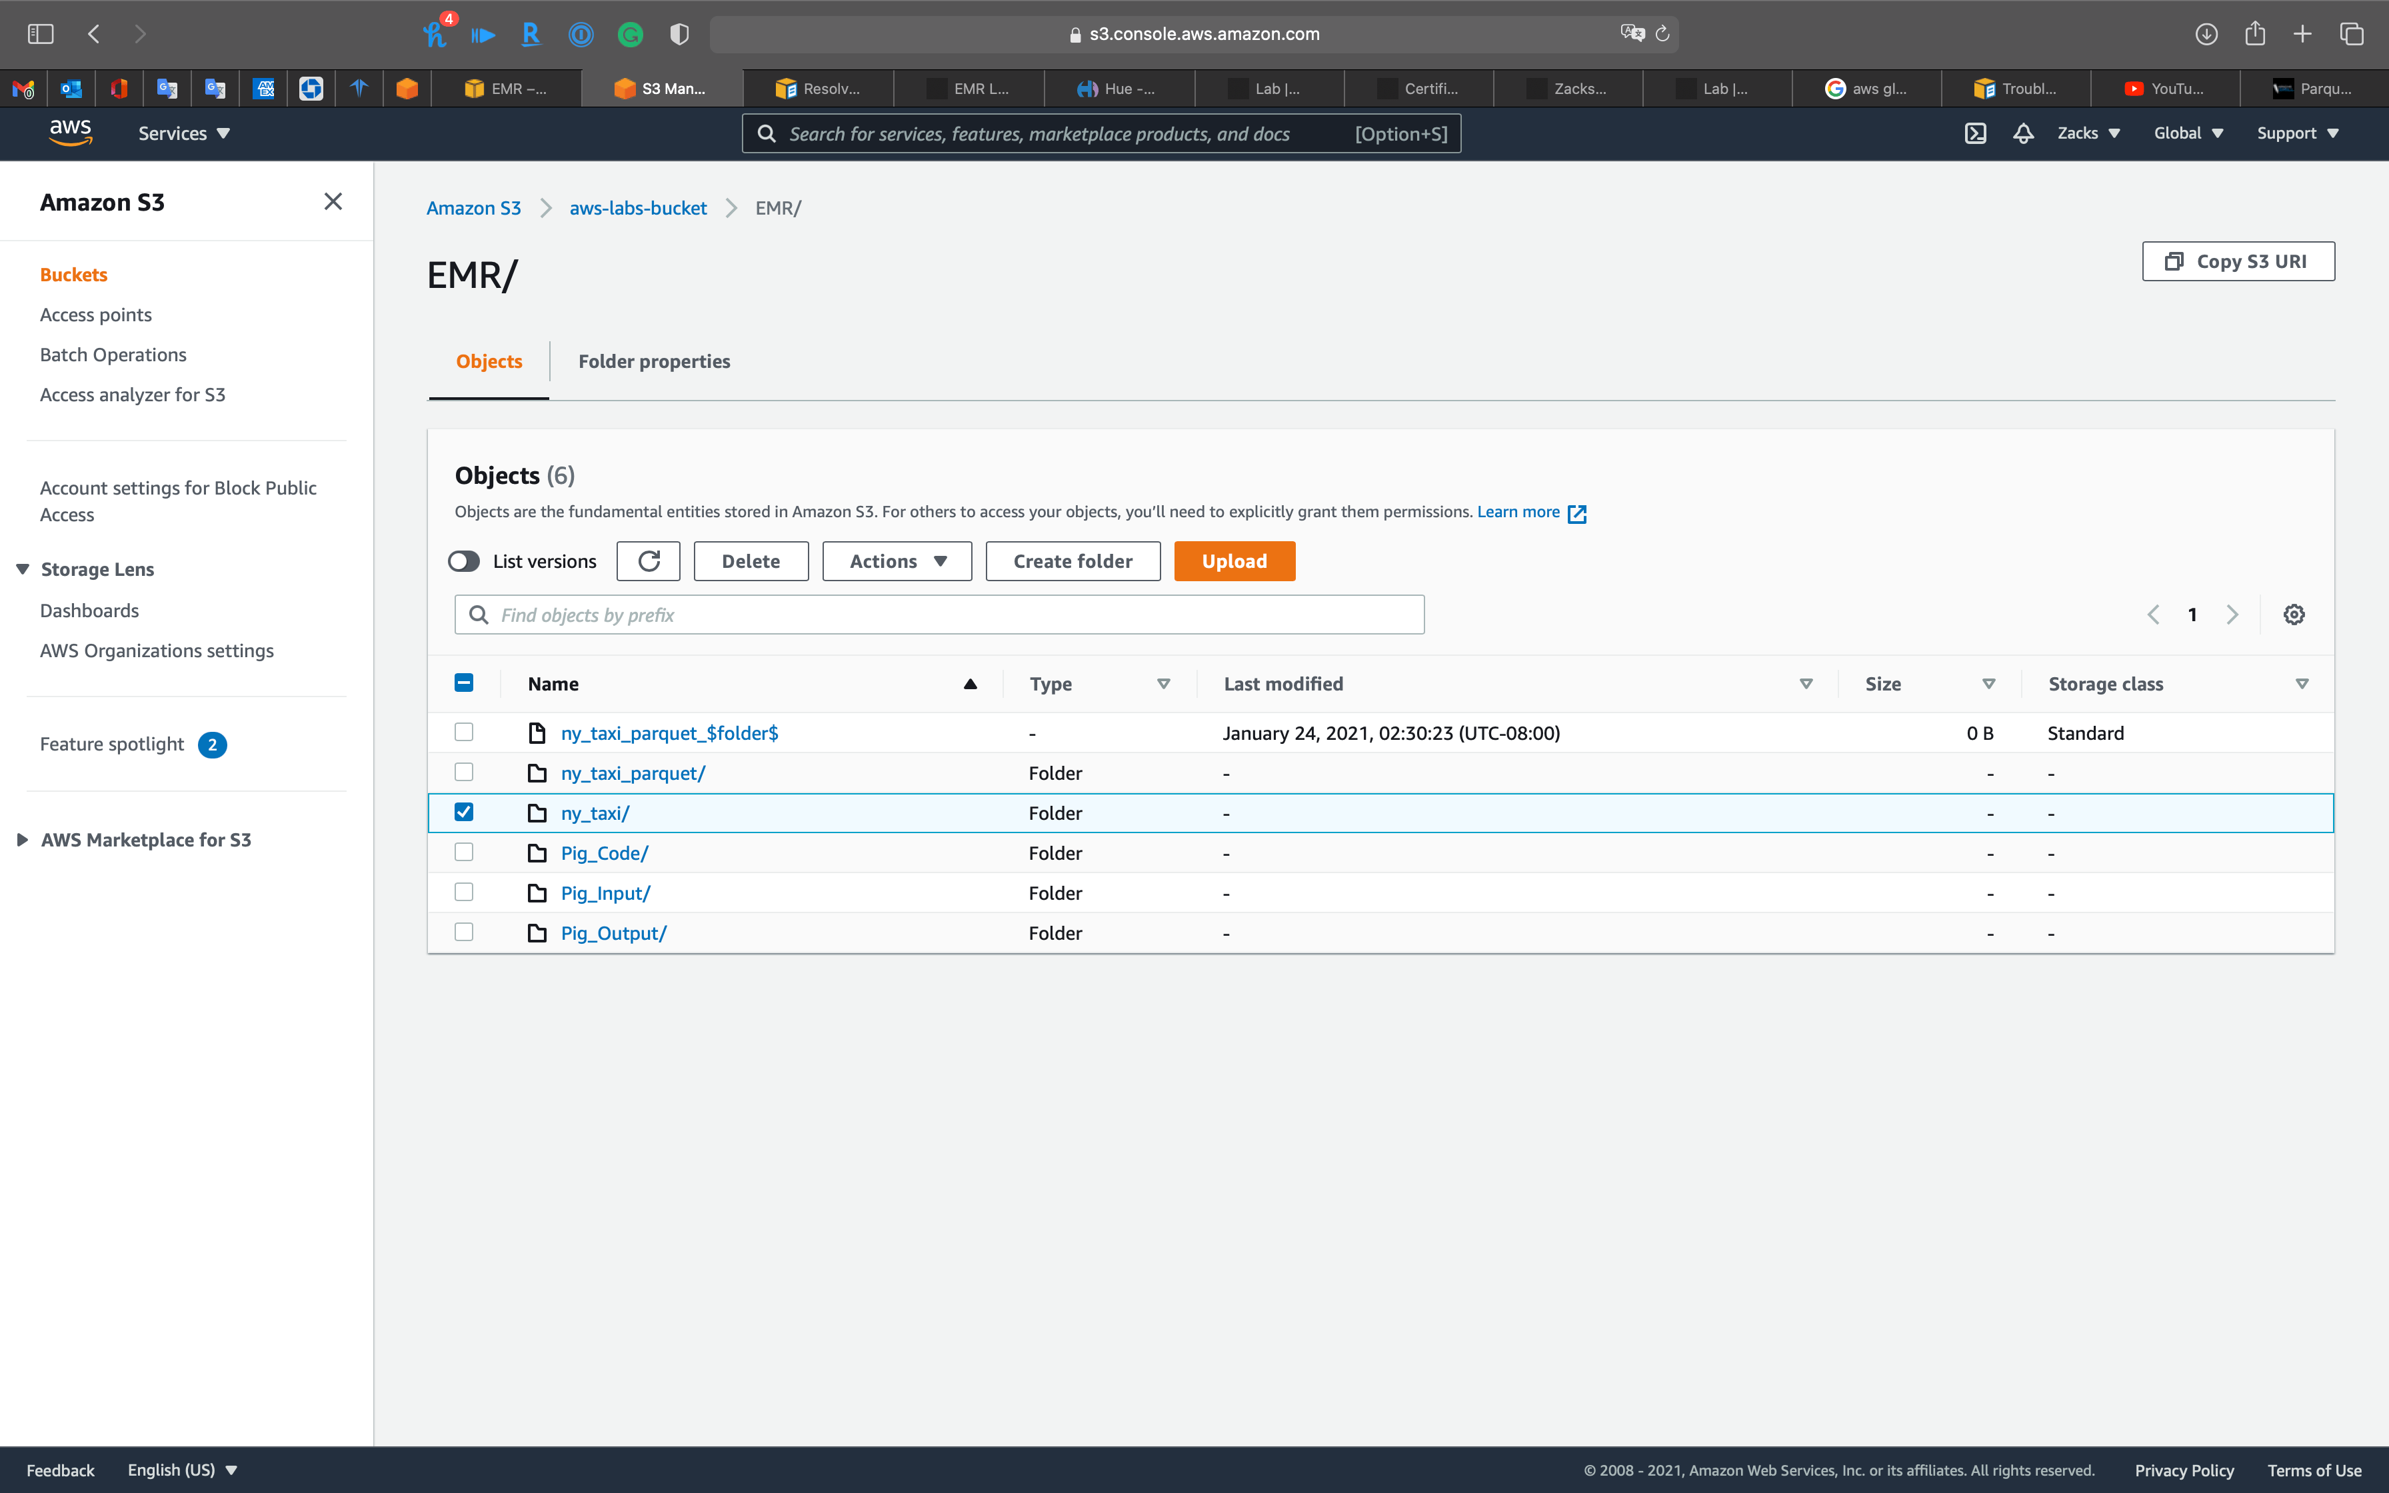This screenshot has height=1493, width=2389.
Task: Open the Services dropdown menu
Action: 183,133
